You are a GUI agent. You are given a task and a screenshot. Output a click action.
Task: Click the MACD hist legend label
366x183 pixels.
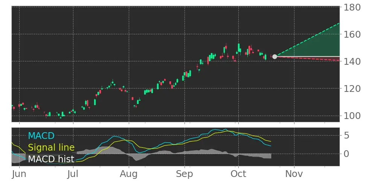(x=51, y=159)
